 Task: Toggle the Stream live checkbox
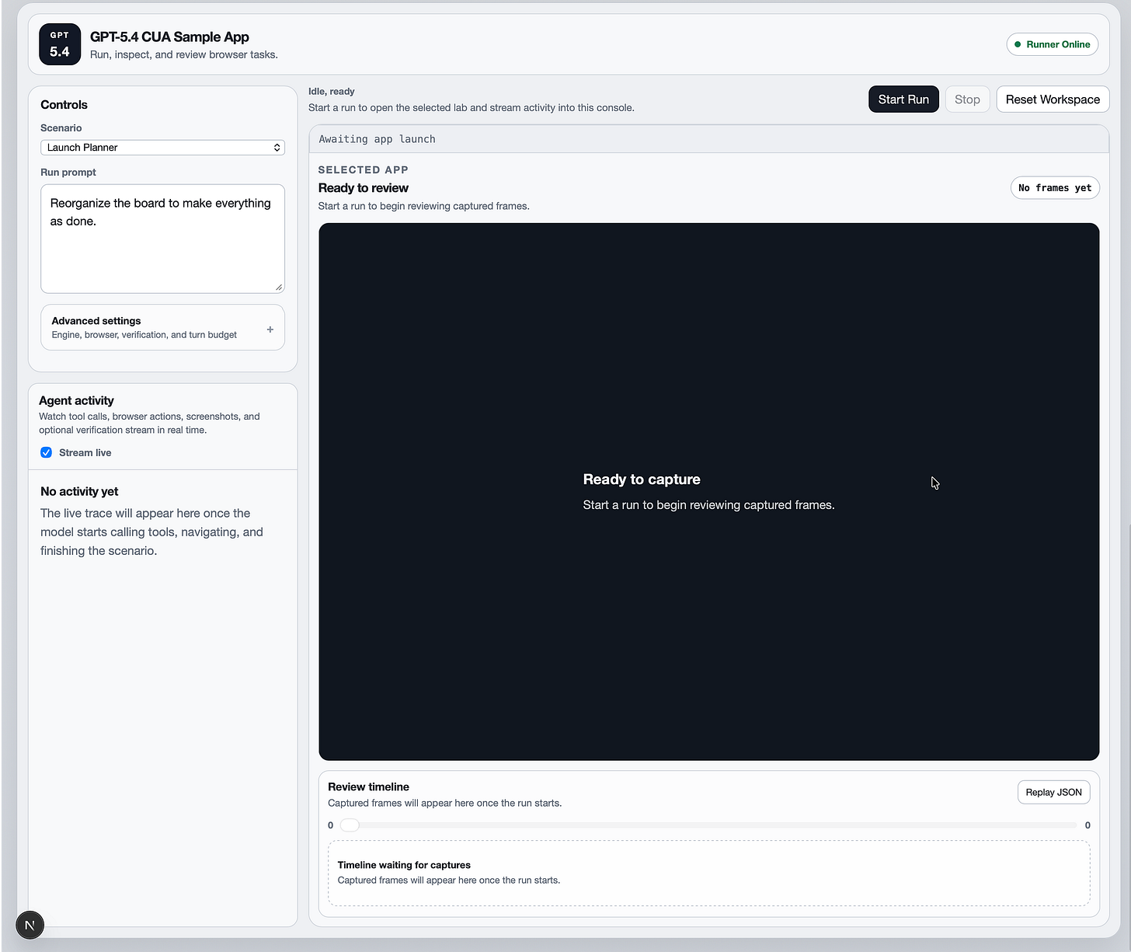click(x=46, y=452)
